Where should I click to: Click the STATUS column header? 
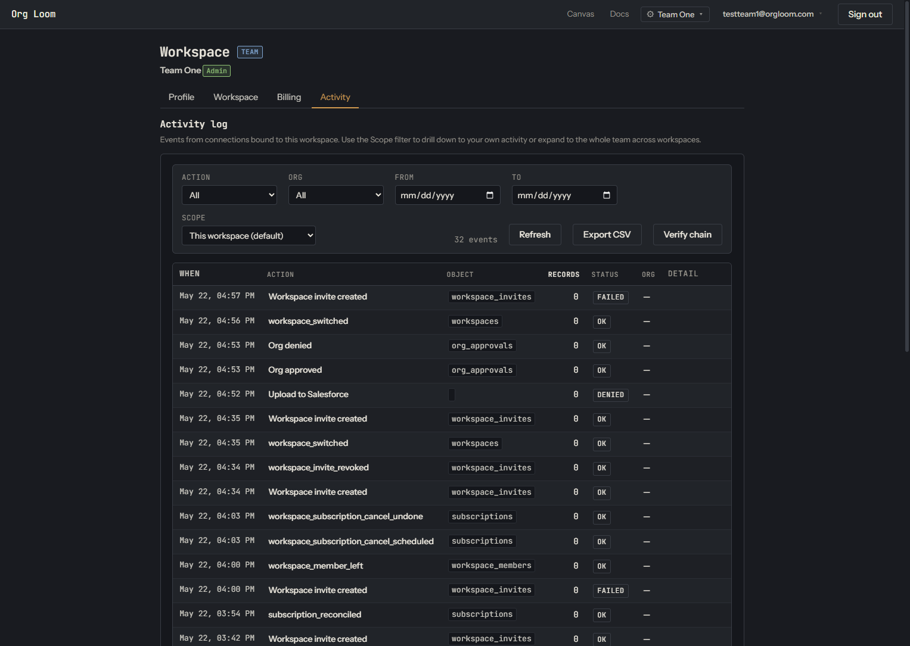[x=605, y=274]
